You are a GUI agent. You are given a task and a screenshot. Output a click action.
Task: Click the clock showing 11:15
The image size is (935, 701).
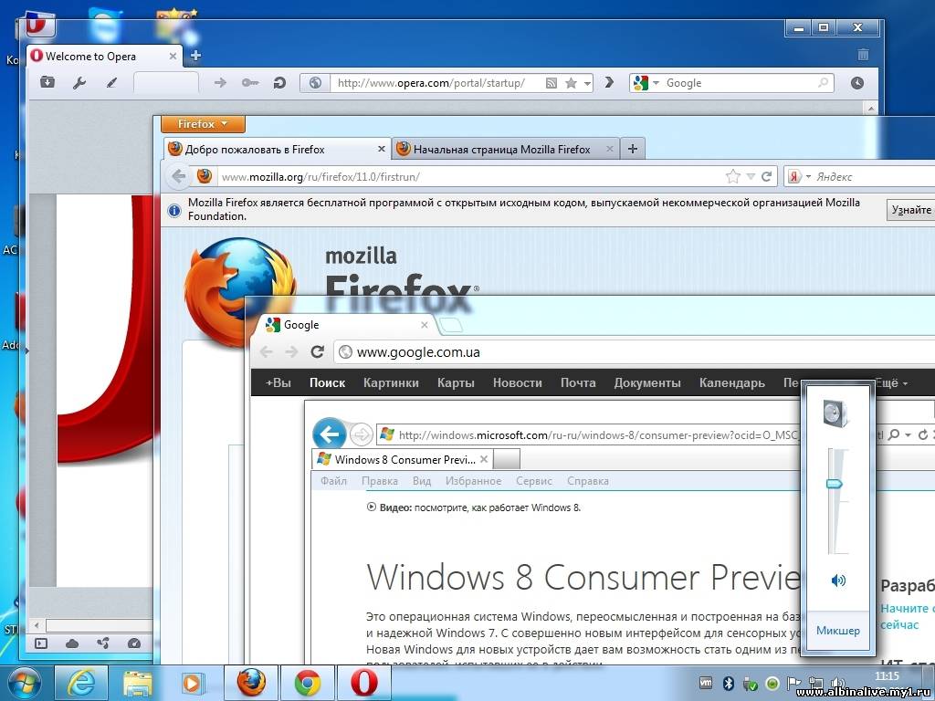(x=887, y=676)
